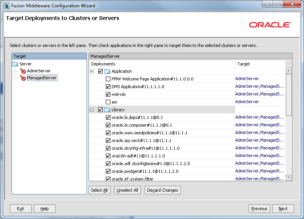Close the Configuration Wizard window
This screenshot has height=219, width=304.
click(292, 4)
